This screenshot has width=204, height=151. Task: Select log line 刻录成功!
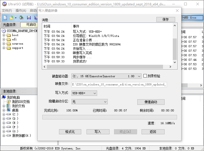80,61
